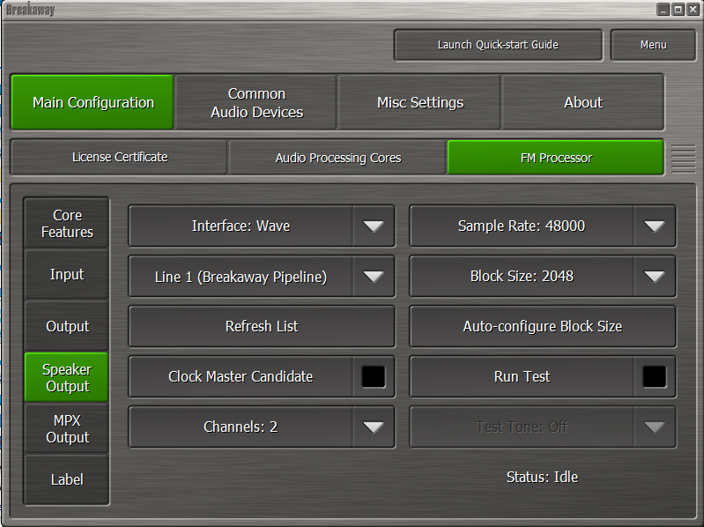This screenshot has height=527, width=704.
Task: Toggle the Run Test indicator box
Action: click(654, 376)
